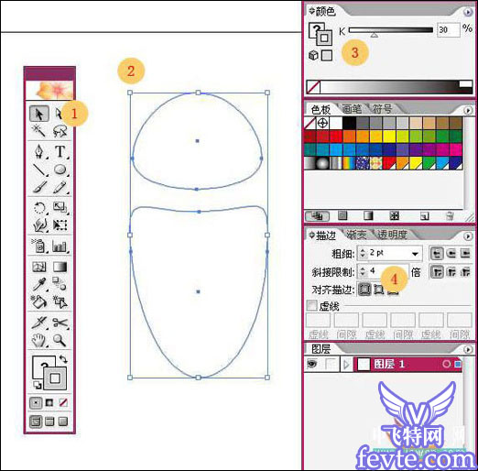This screenshot has width=478, height=471.
Task: Select the Type tool
Action: pos(60,151)
